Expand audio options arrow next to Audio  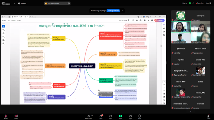coord(9,116)
